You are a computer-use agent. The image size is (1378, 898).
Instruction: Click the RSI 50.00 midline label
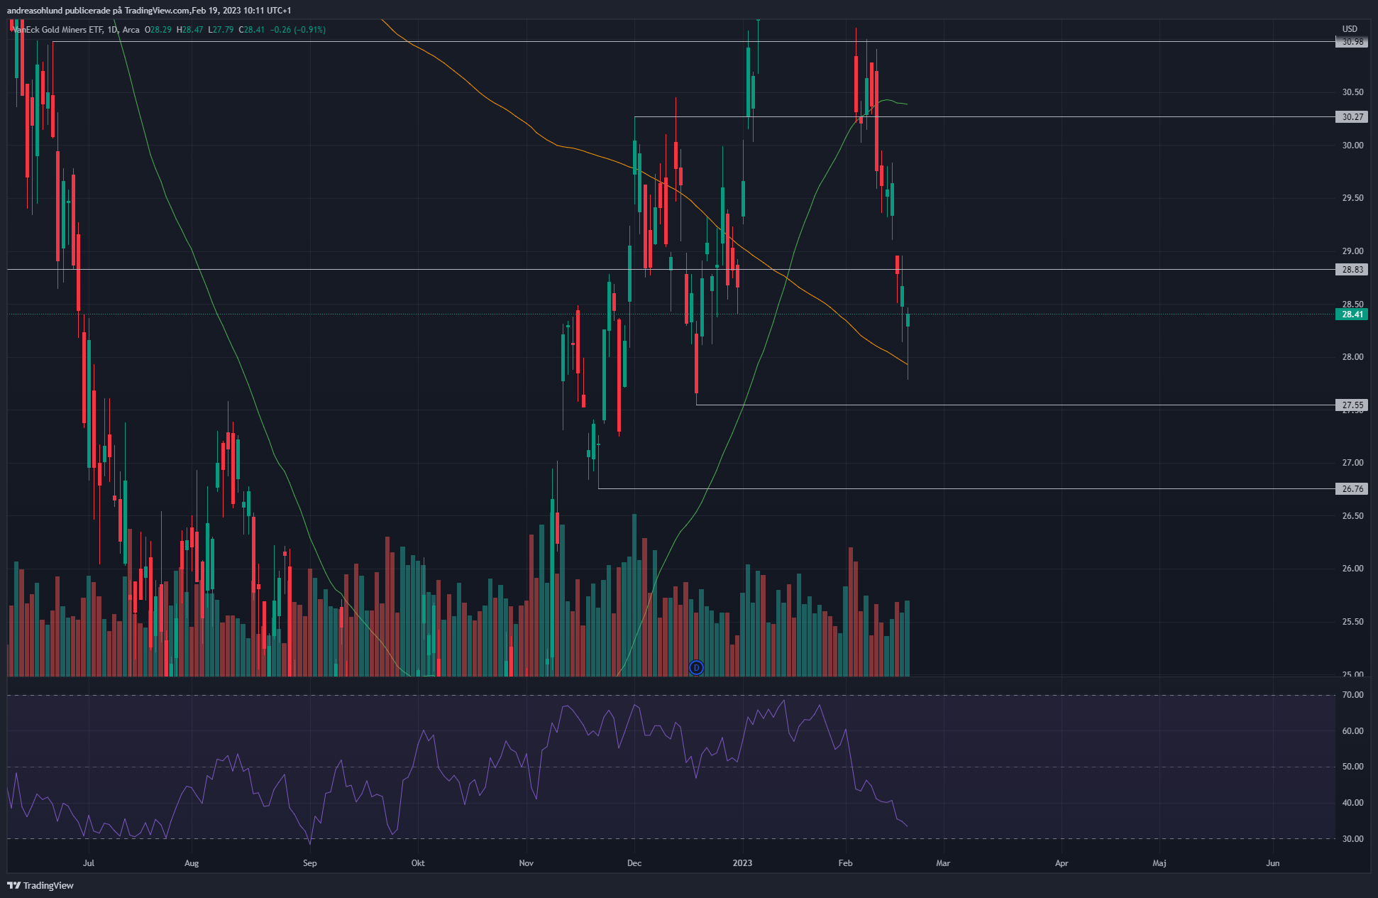point(1352,767)
